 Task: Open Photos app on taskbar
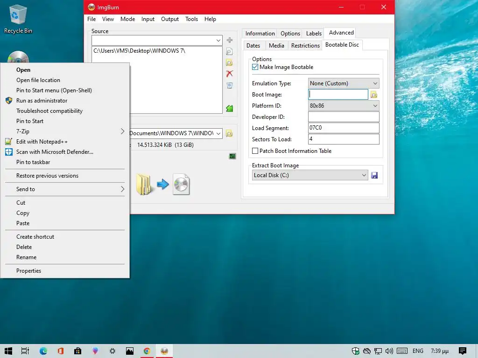click(130, 351)
